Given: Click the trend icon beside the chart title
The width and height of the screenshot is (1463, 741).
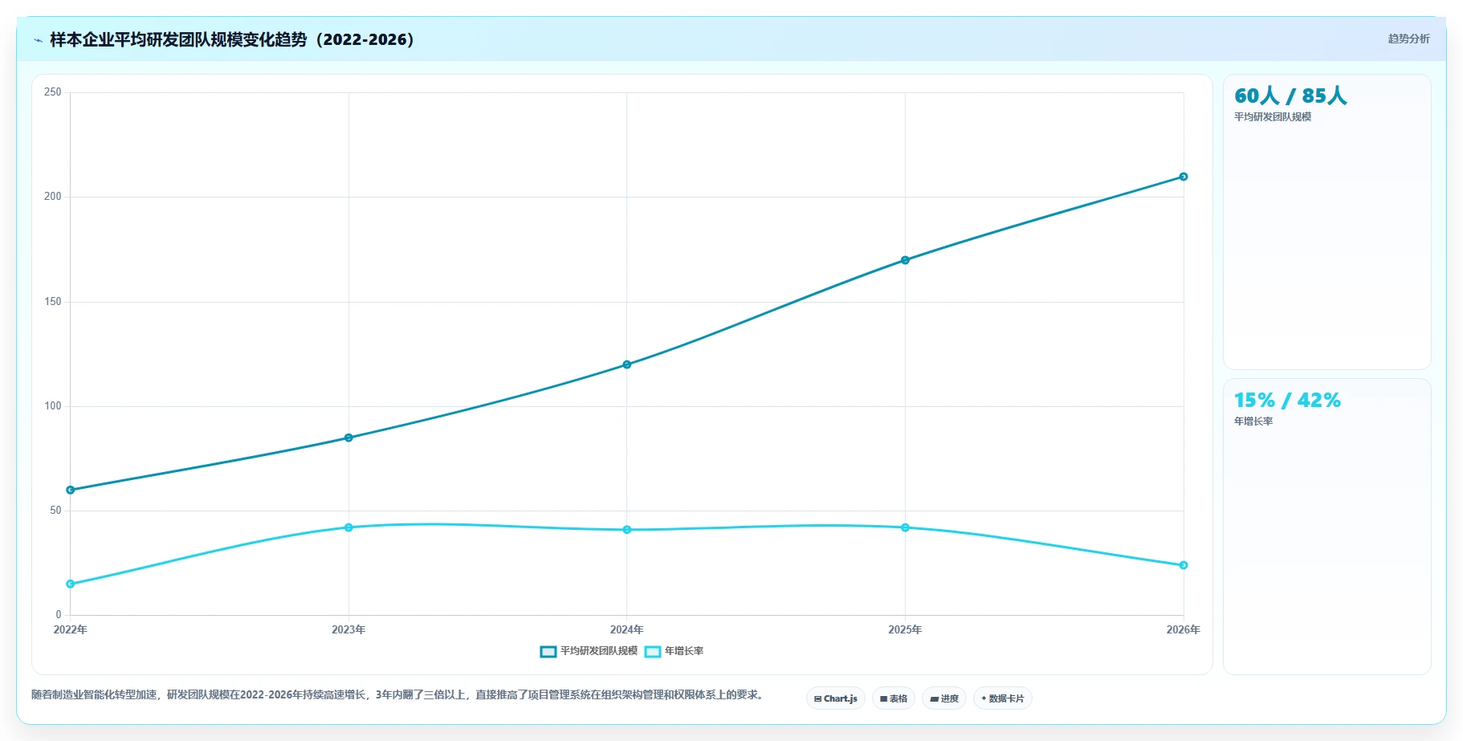Looking at the screenshot, I should coord(38,40).
